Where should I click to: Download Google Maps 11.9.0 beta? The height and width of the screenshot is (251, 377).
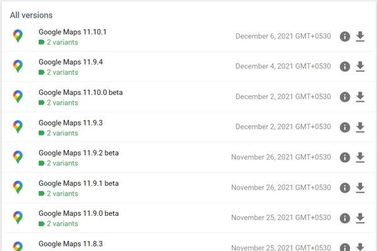click(360, 218)
